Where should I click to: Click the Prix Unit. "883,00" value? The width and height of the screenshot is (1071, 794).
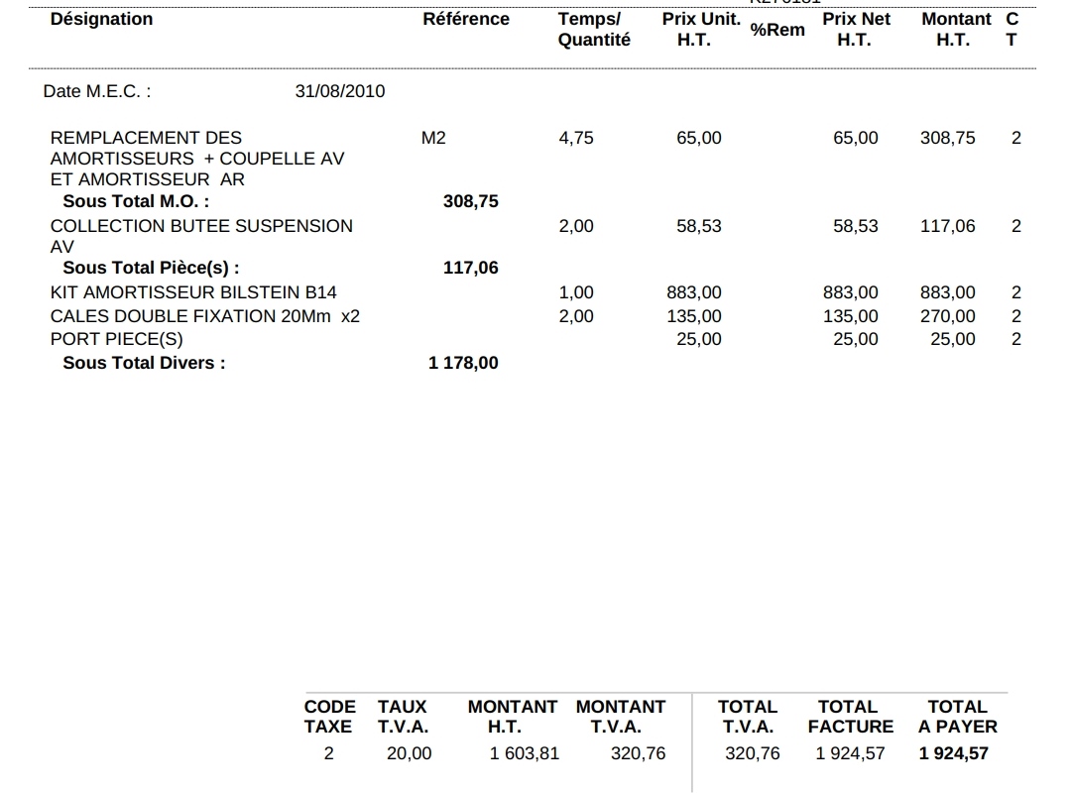(x=694, y=292)
